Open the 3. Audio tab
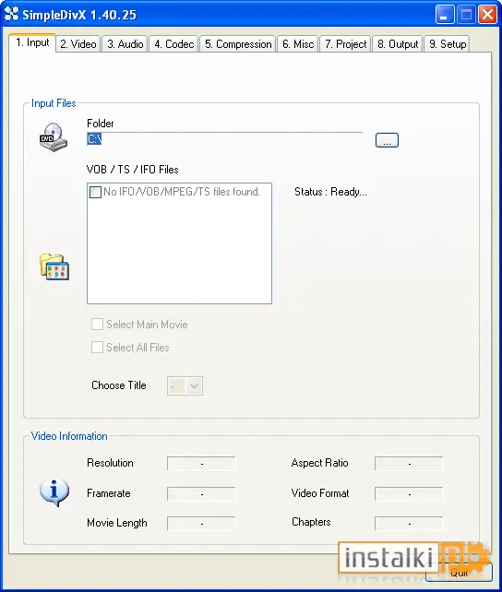The width and height of the screenshot is (502, 592). [125, 44]
